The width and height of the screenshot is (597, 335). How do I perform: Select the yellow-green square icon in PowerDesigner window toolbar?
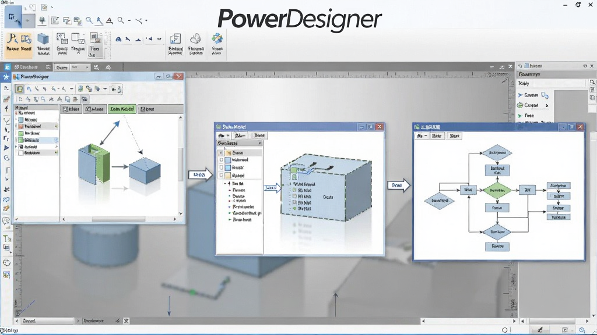(x=19, y=89)
